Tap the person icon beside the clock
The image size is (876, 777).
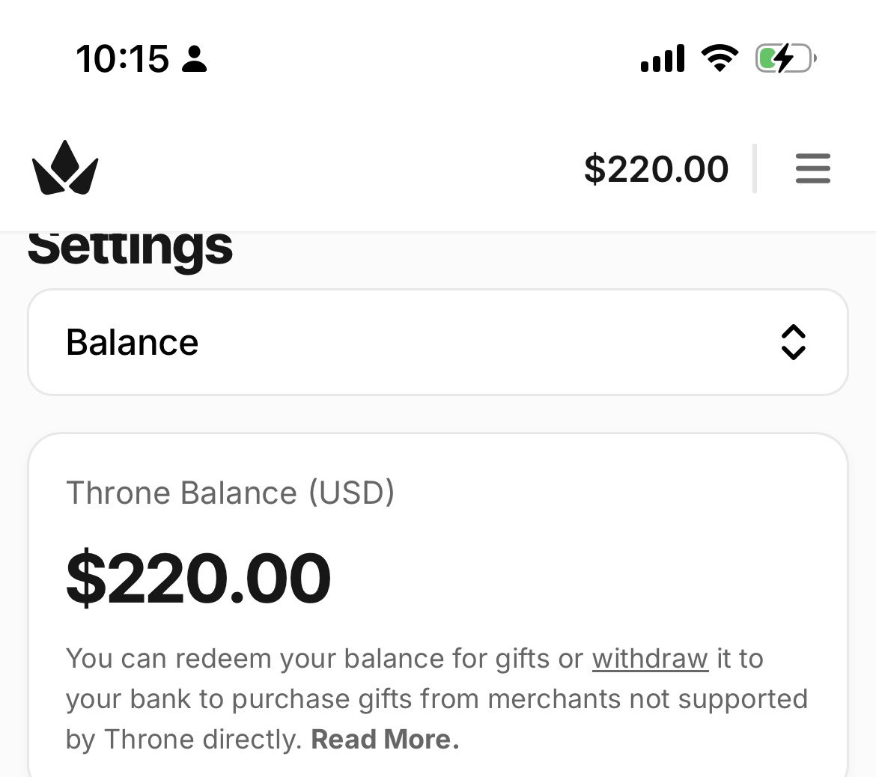pyautogui.click(x=195, y=58)
